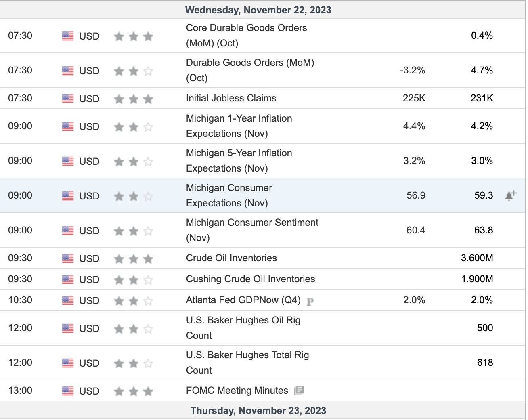Open Michigan Consumer Expectations (Nov) event
528x420 pixels.
click(229, 195)
